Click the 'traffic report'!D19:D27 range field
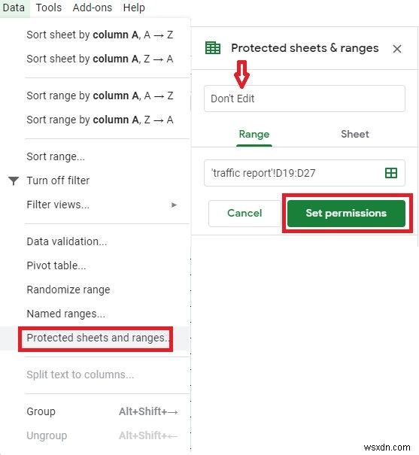Screen dimensions: 419x455 tap(305, 173)
